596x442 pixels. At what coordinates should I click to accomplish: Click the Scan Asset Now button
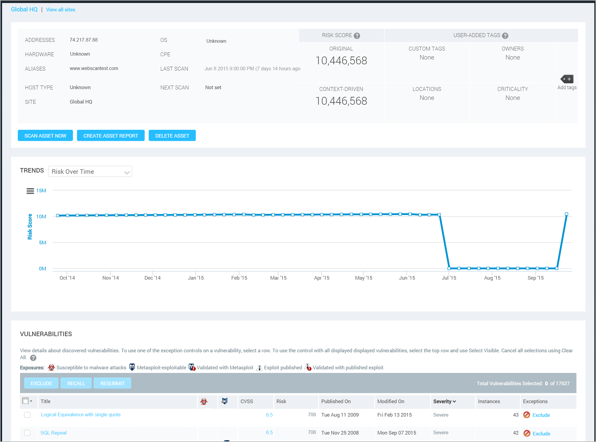45,136
